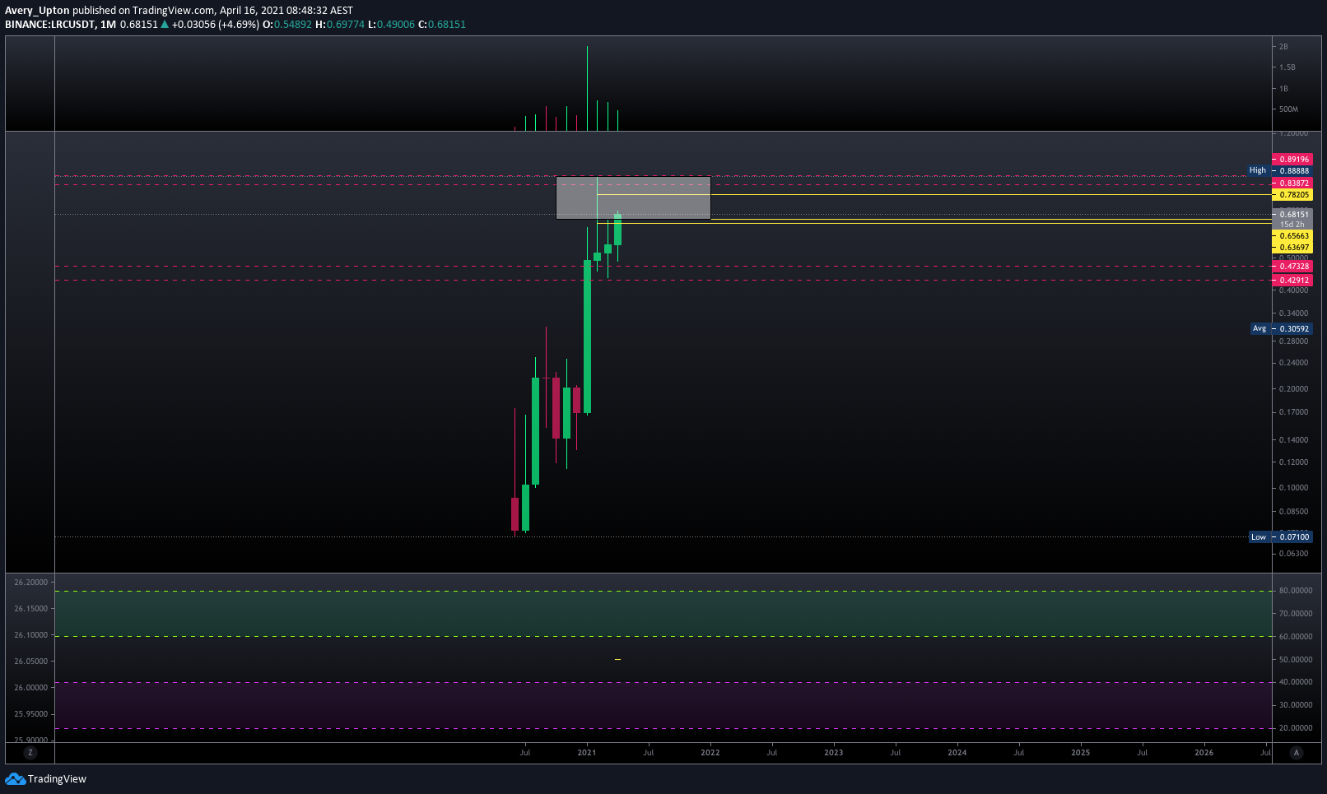
Task: Click the 0.06300 price axis tick
Action: click(1293, 554)
